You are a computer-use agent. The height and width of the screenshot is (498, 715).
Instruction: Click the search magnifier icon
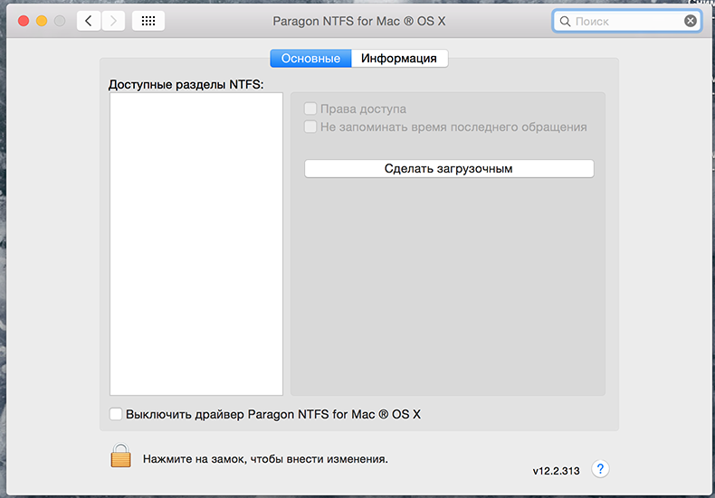tap(565, 22)
